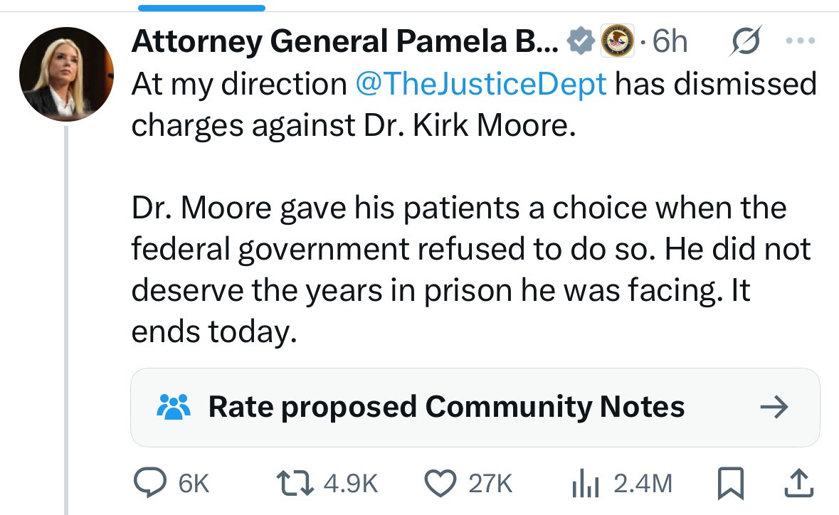
Task: Open the reply composer via speech bubble icon
Action: click(x=149, y=482)
